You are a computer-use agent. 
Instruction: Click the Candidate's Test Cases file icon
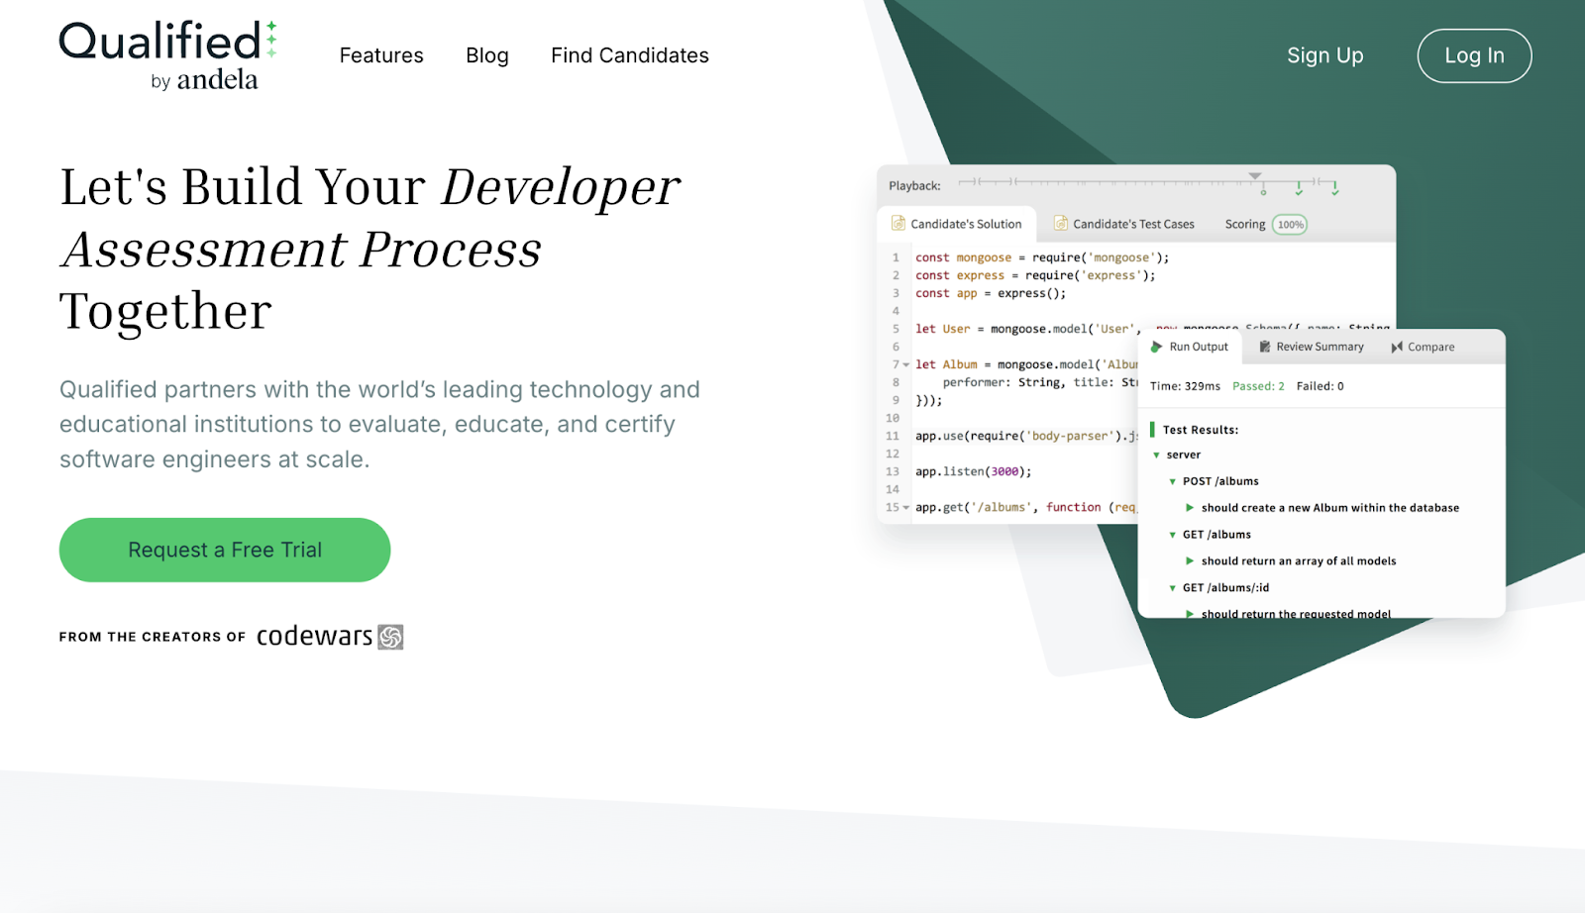click(1060, 224)
